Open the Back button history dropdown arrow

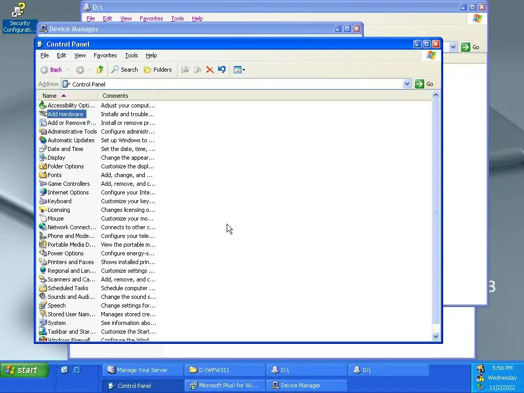click(68, 70)
